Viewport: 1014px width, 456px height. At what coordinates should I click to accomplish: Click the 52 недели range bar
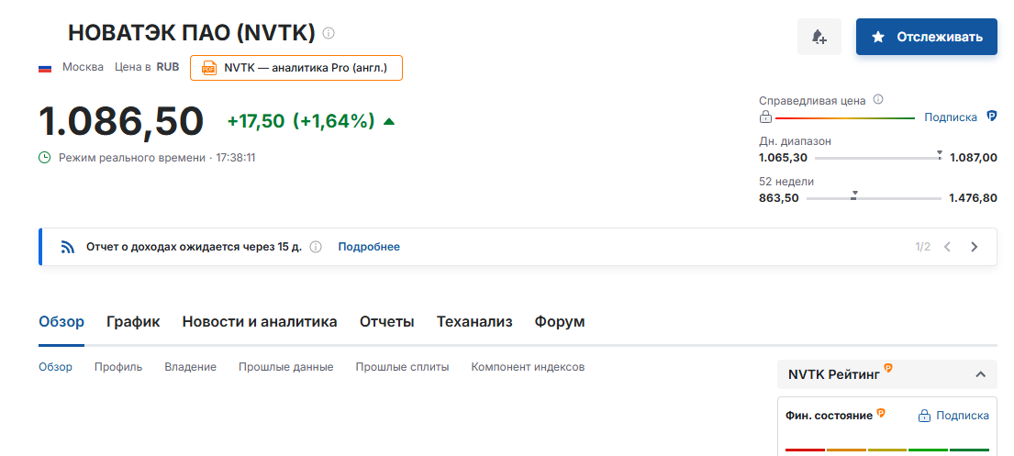point(875,198)
